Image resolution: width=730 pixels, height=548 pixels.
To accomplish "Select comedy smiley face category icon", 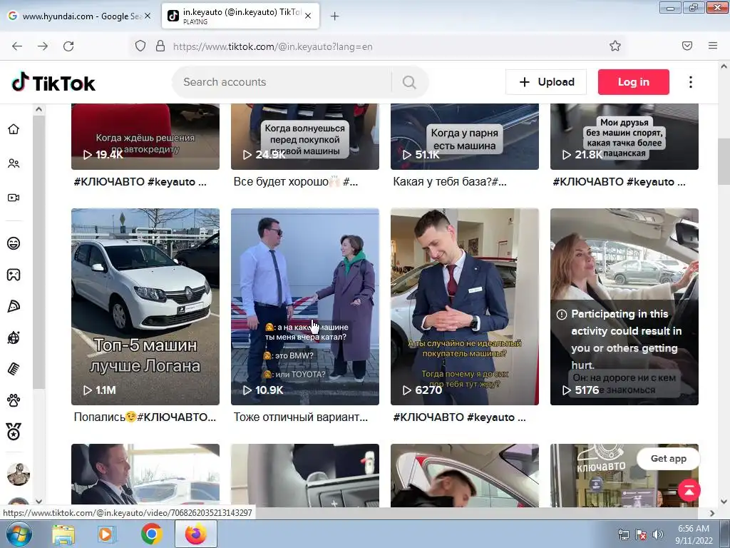I will (x=14, y=243).
